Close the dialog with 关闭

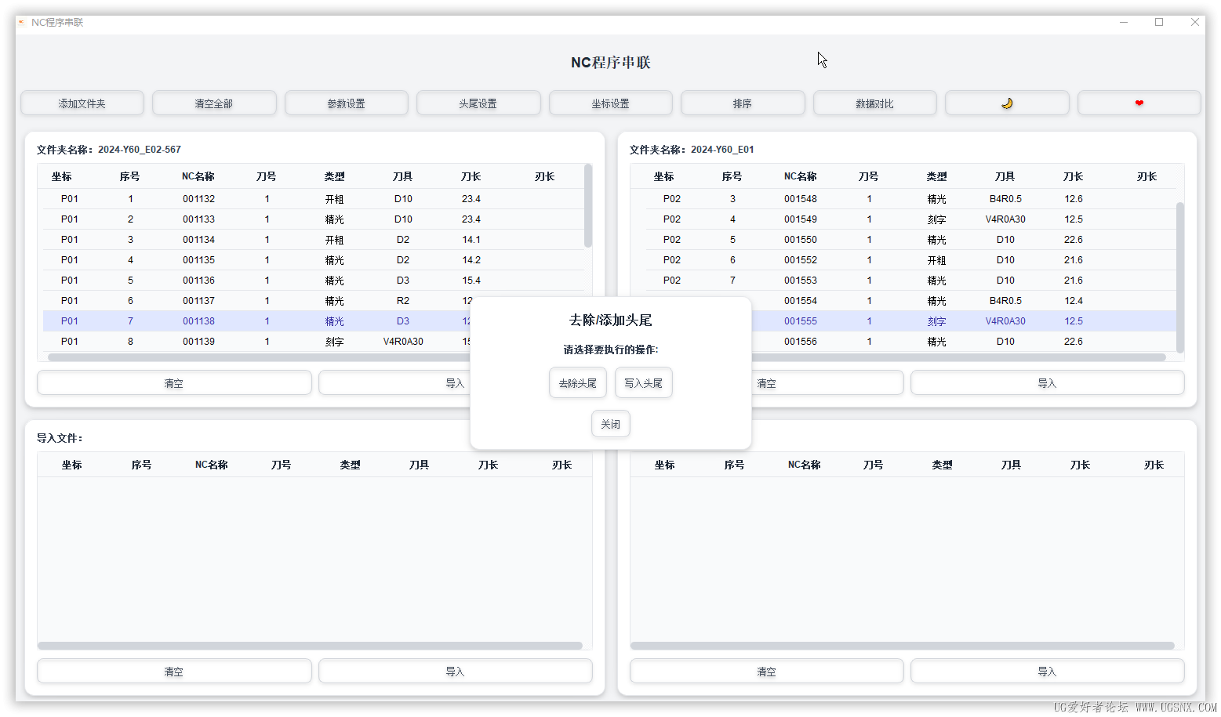(611, 424)
